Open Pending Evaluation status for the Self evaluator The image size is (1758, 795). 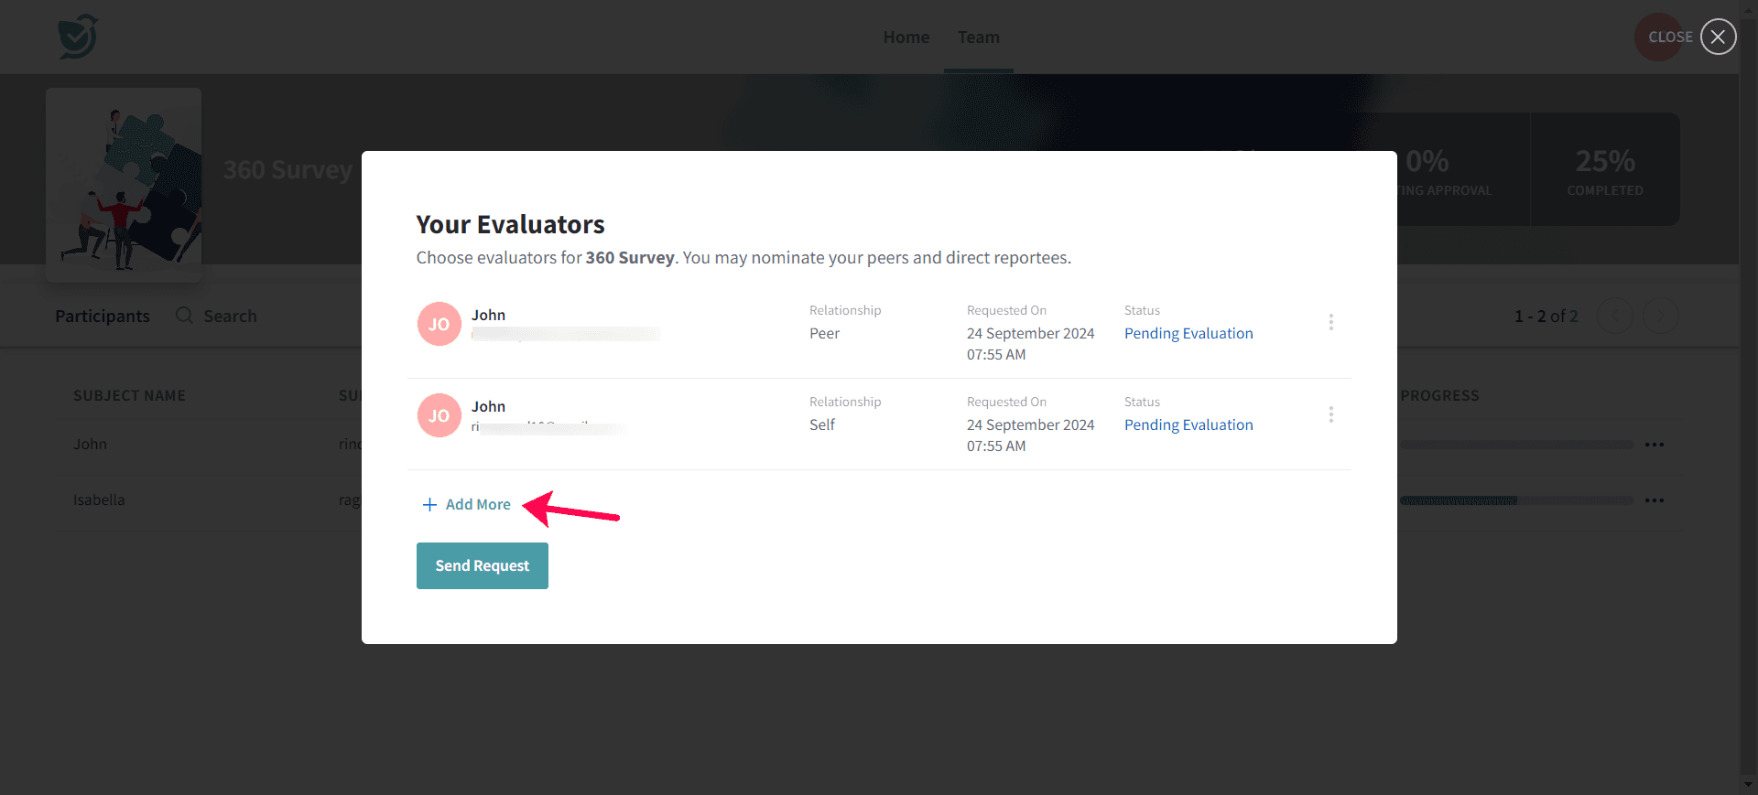1188,425
